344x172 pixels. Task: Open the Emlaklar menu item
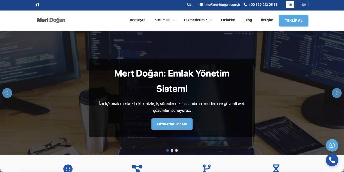228,20
